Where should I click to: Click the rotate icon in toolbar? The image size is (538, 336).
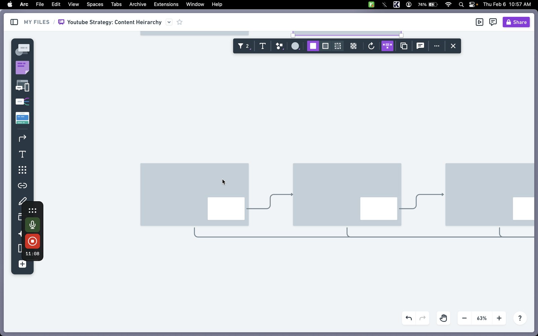coord(371,46)
